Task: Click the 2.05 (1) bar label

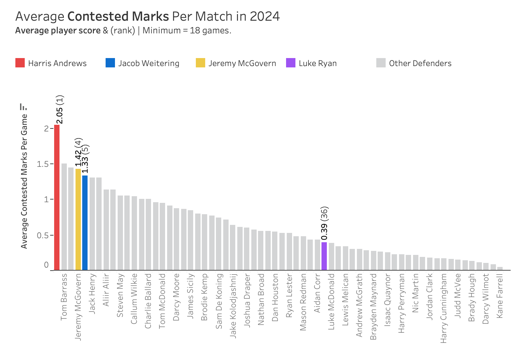Action: (x=59, y=109)
